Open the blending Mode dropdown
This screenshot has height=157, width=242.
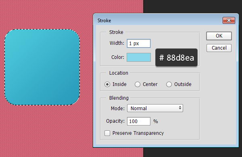155,108
